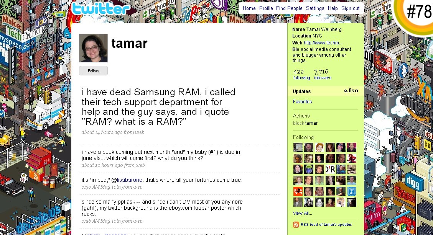Click the 7,716 followers count
433x235 pixels.
click(323, 75)
